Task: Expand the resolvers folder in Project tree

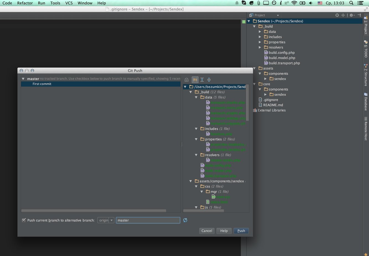Action: (260, 47)
